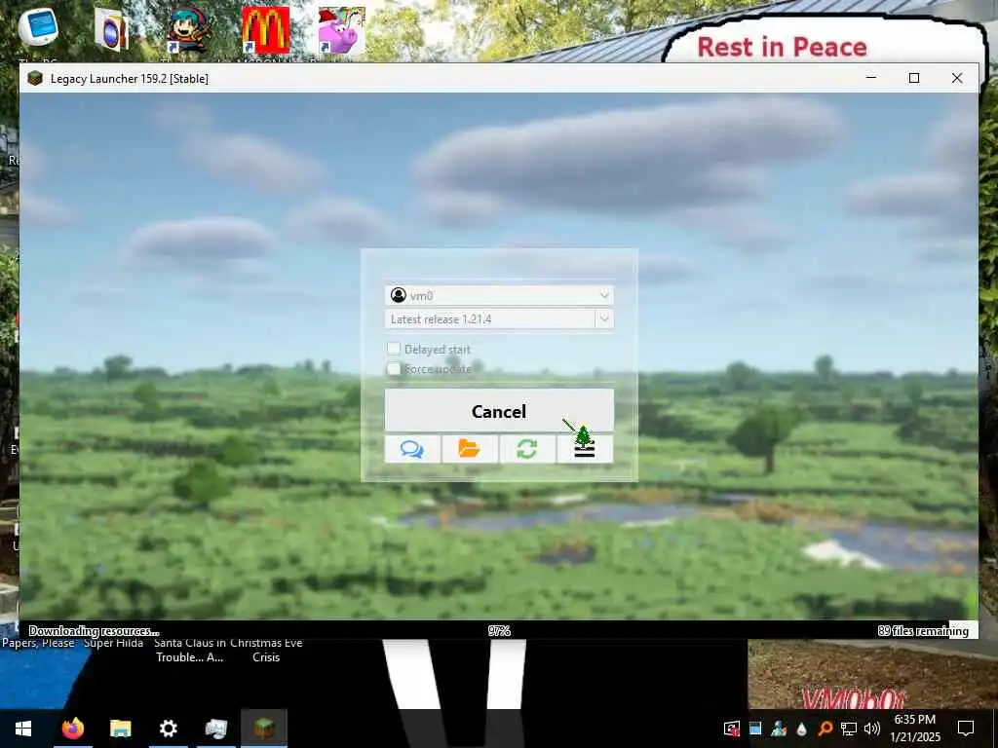
Task: Cancel the resource download
Action: (x=499, y=412)
